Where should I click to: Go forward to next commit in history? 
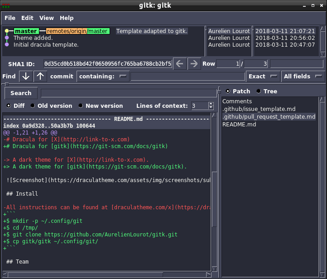(x=194, y=63)
